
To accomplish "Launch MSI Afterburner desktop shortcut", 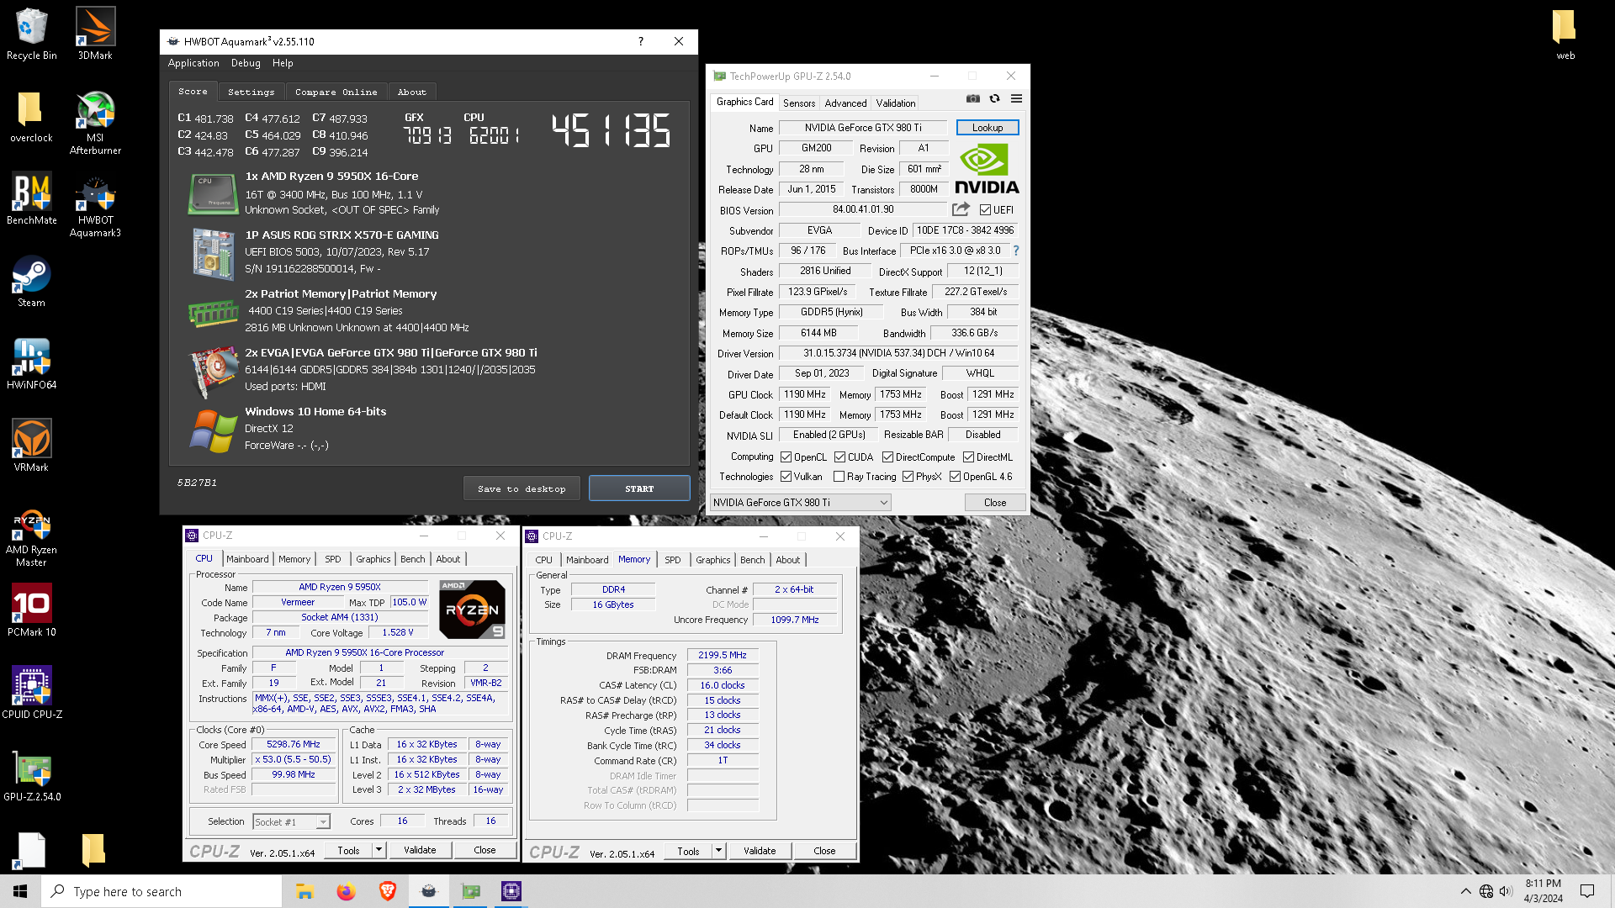I will click(x=95, y=123).
